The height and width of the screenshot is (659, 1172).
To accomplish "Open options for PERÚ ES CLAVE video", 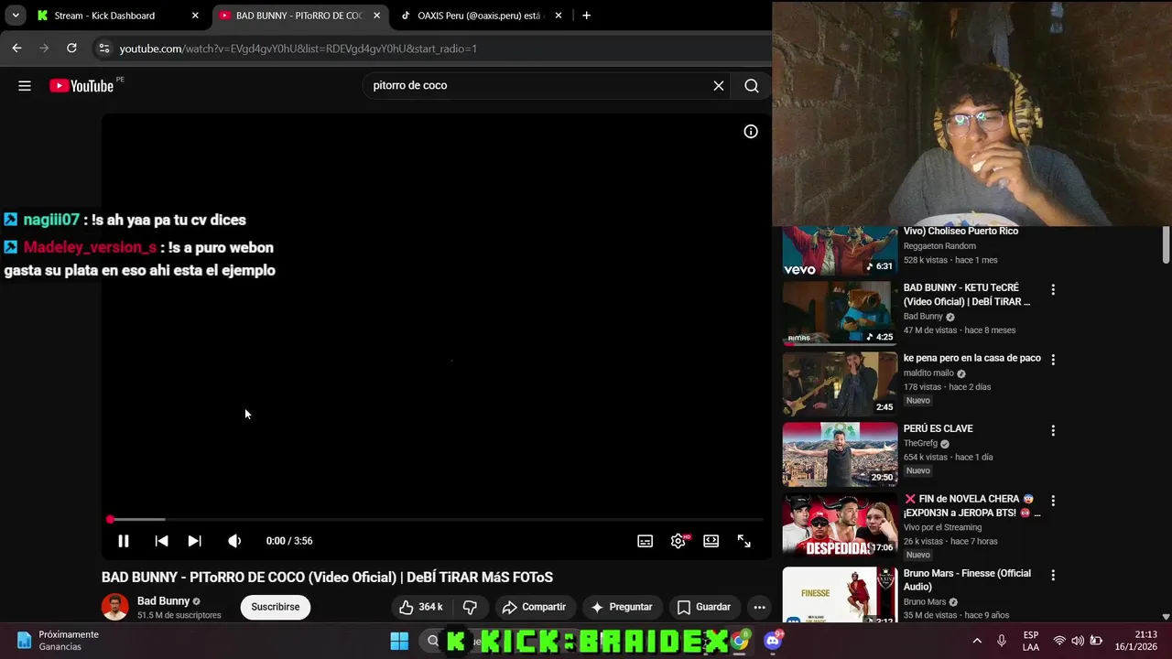I will [x=1053, y=430].
